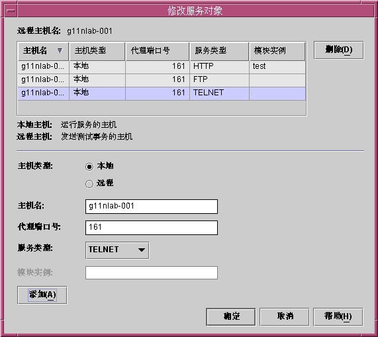The image size is (378, 337).
Task: Sort by 模块实例 column header
Action: click(x=277, y=51)
